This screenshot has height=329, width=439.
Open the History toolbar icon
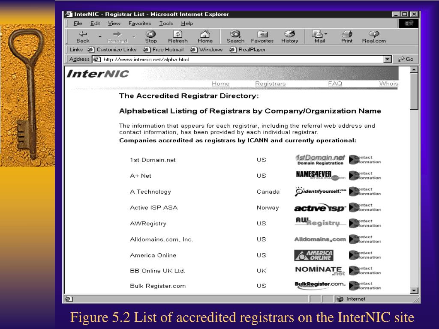(289, 37)
